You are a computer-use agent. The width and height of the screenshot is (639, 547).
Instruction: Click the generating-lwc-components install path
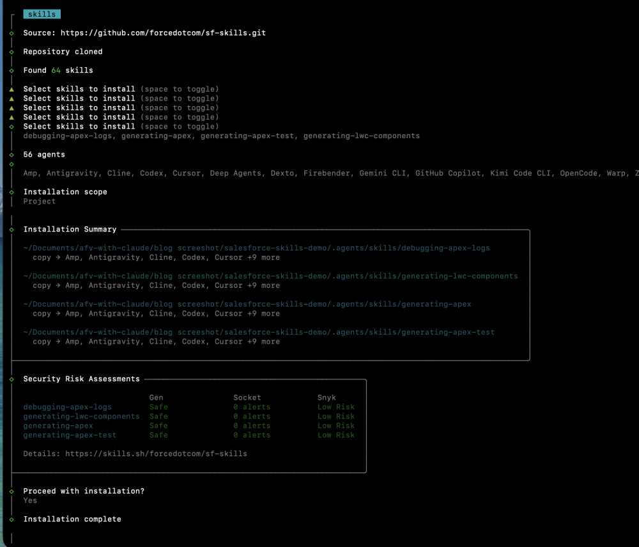[x=270, y=276]
